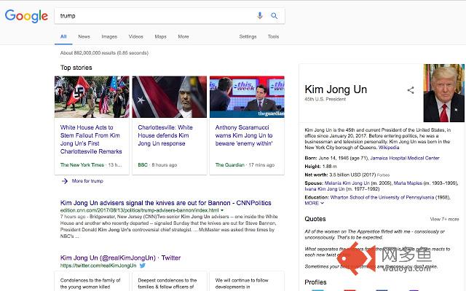Click The New York Times source label

(82, 165)
